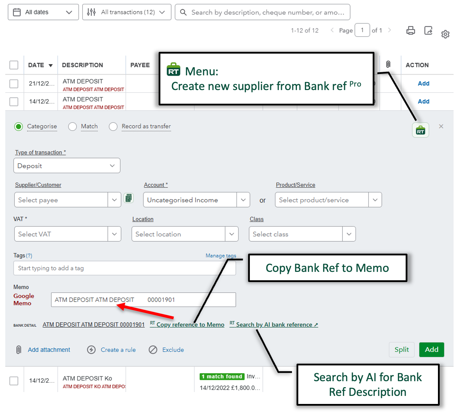This screenshot has width=459, height=412.
Task: Click the print icon
Action: pyautogui.click(x=411, y=30)
